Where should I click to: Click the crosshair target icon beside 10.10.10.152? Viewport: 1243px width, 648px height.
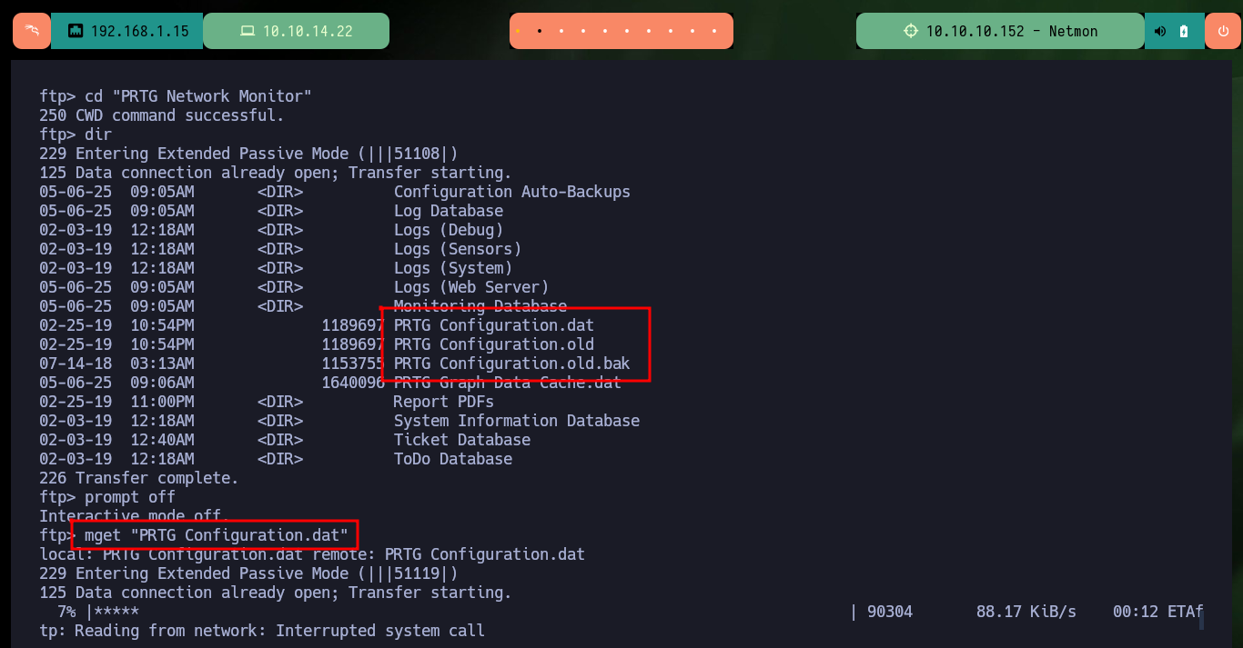pos(911,31)
